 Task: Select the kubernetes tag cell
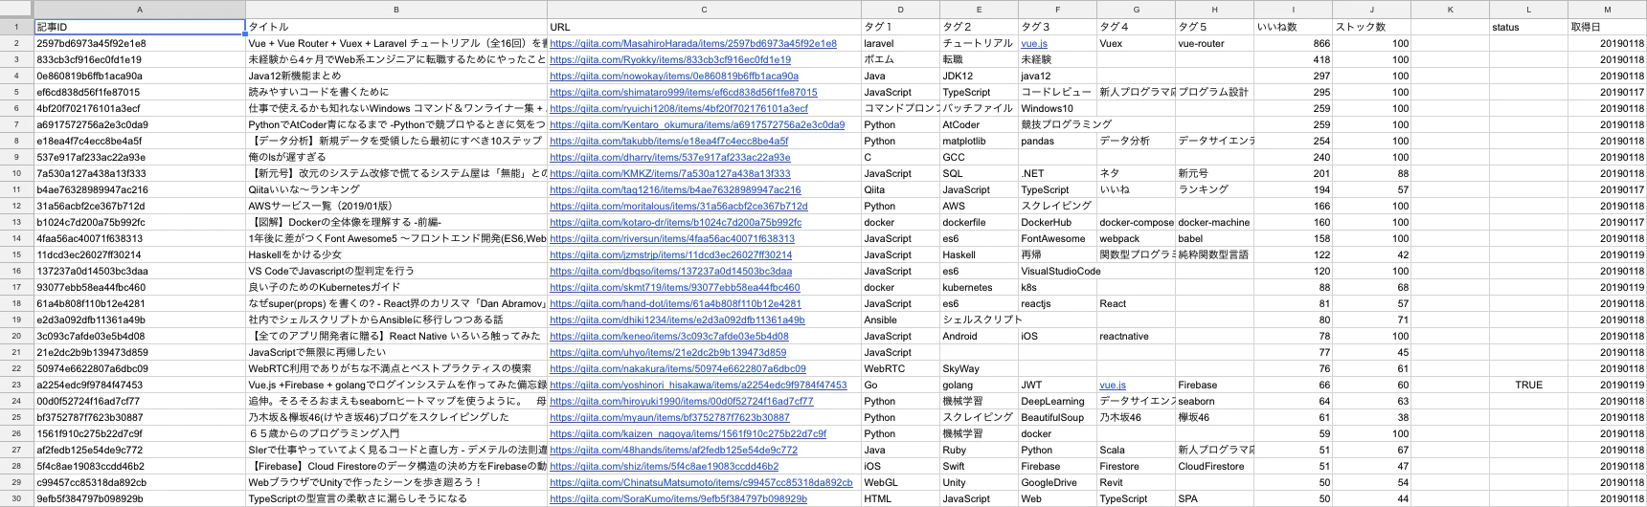979,287
